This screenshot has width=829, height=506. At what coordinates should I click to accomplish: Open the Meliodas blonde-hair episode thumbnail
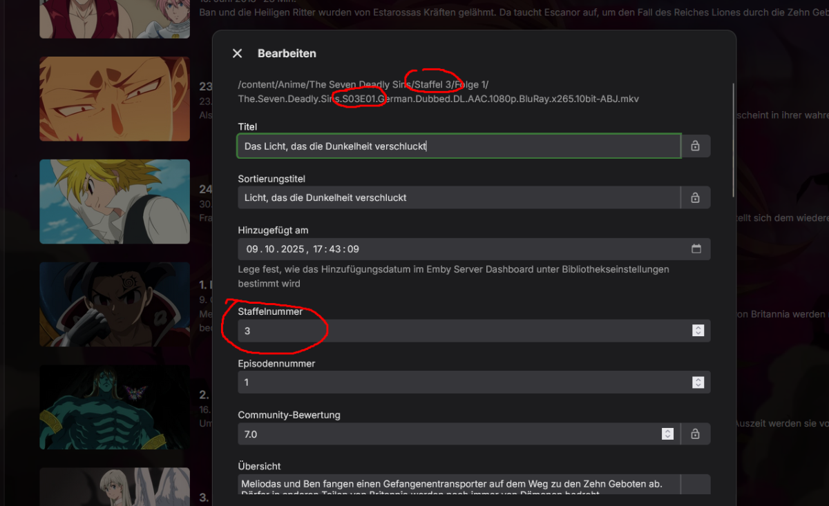115,201
